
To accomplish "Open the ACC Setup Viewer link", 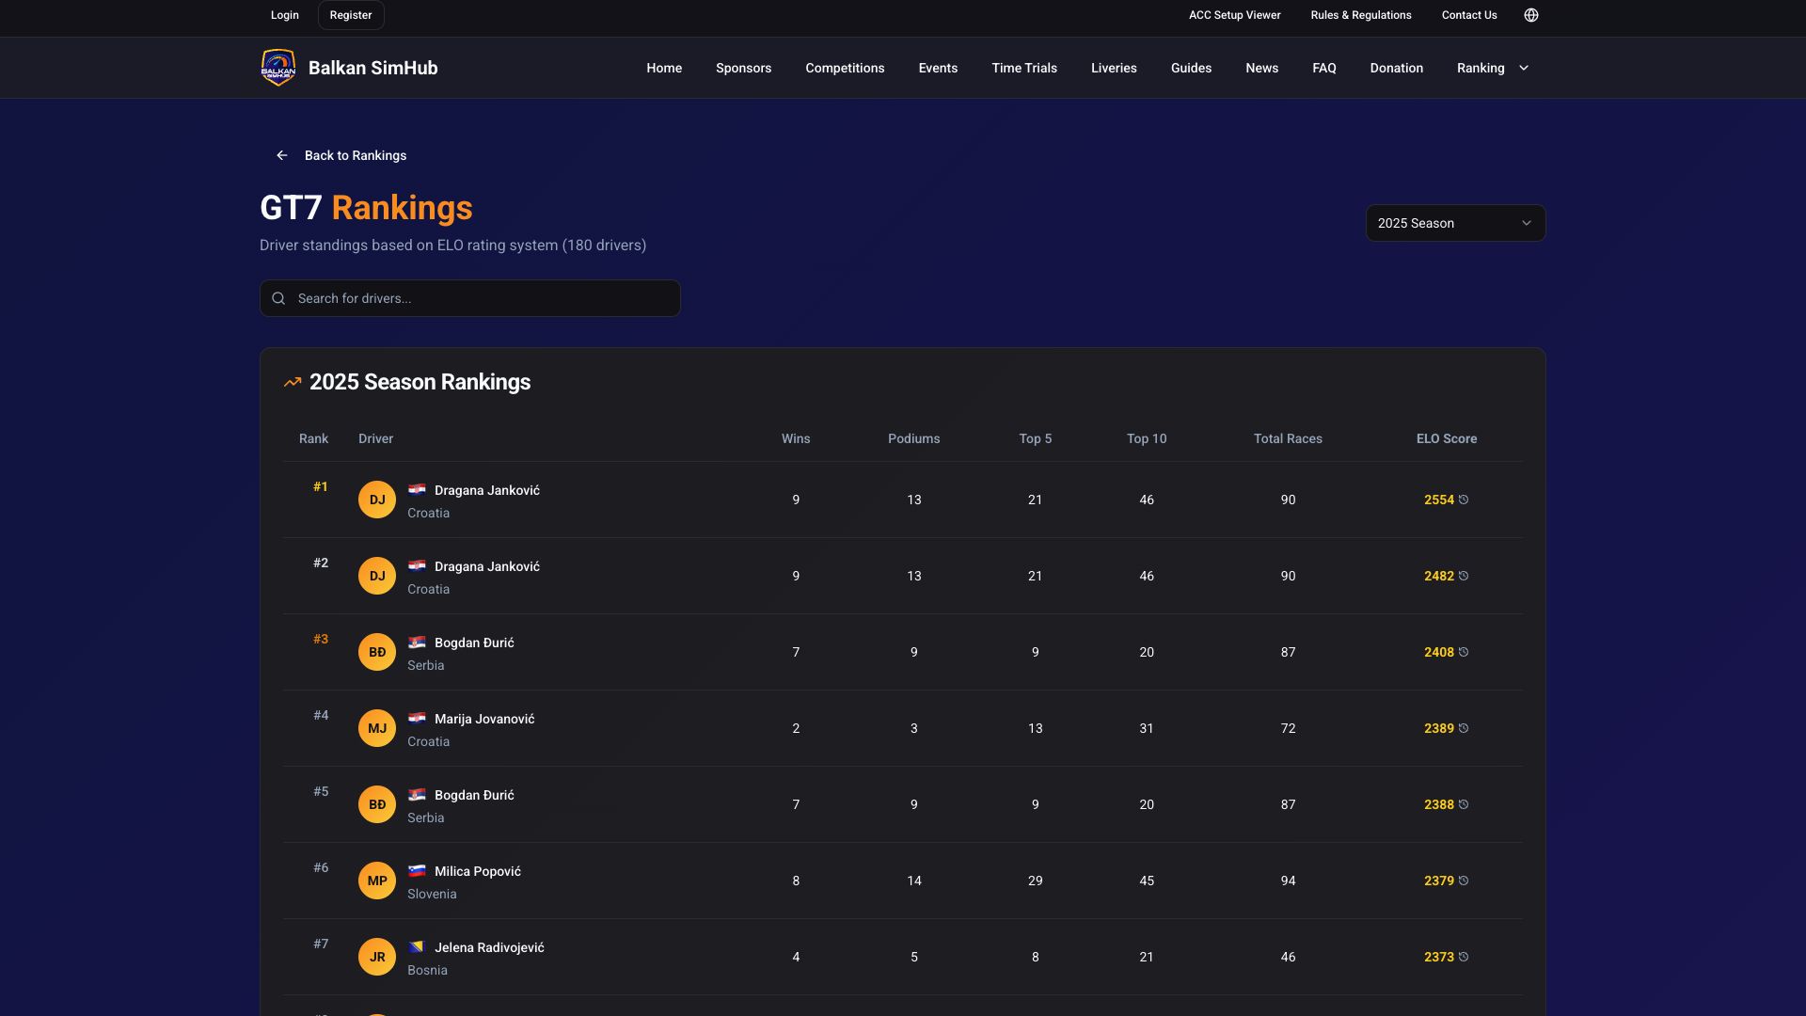I will point(1234,15).
